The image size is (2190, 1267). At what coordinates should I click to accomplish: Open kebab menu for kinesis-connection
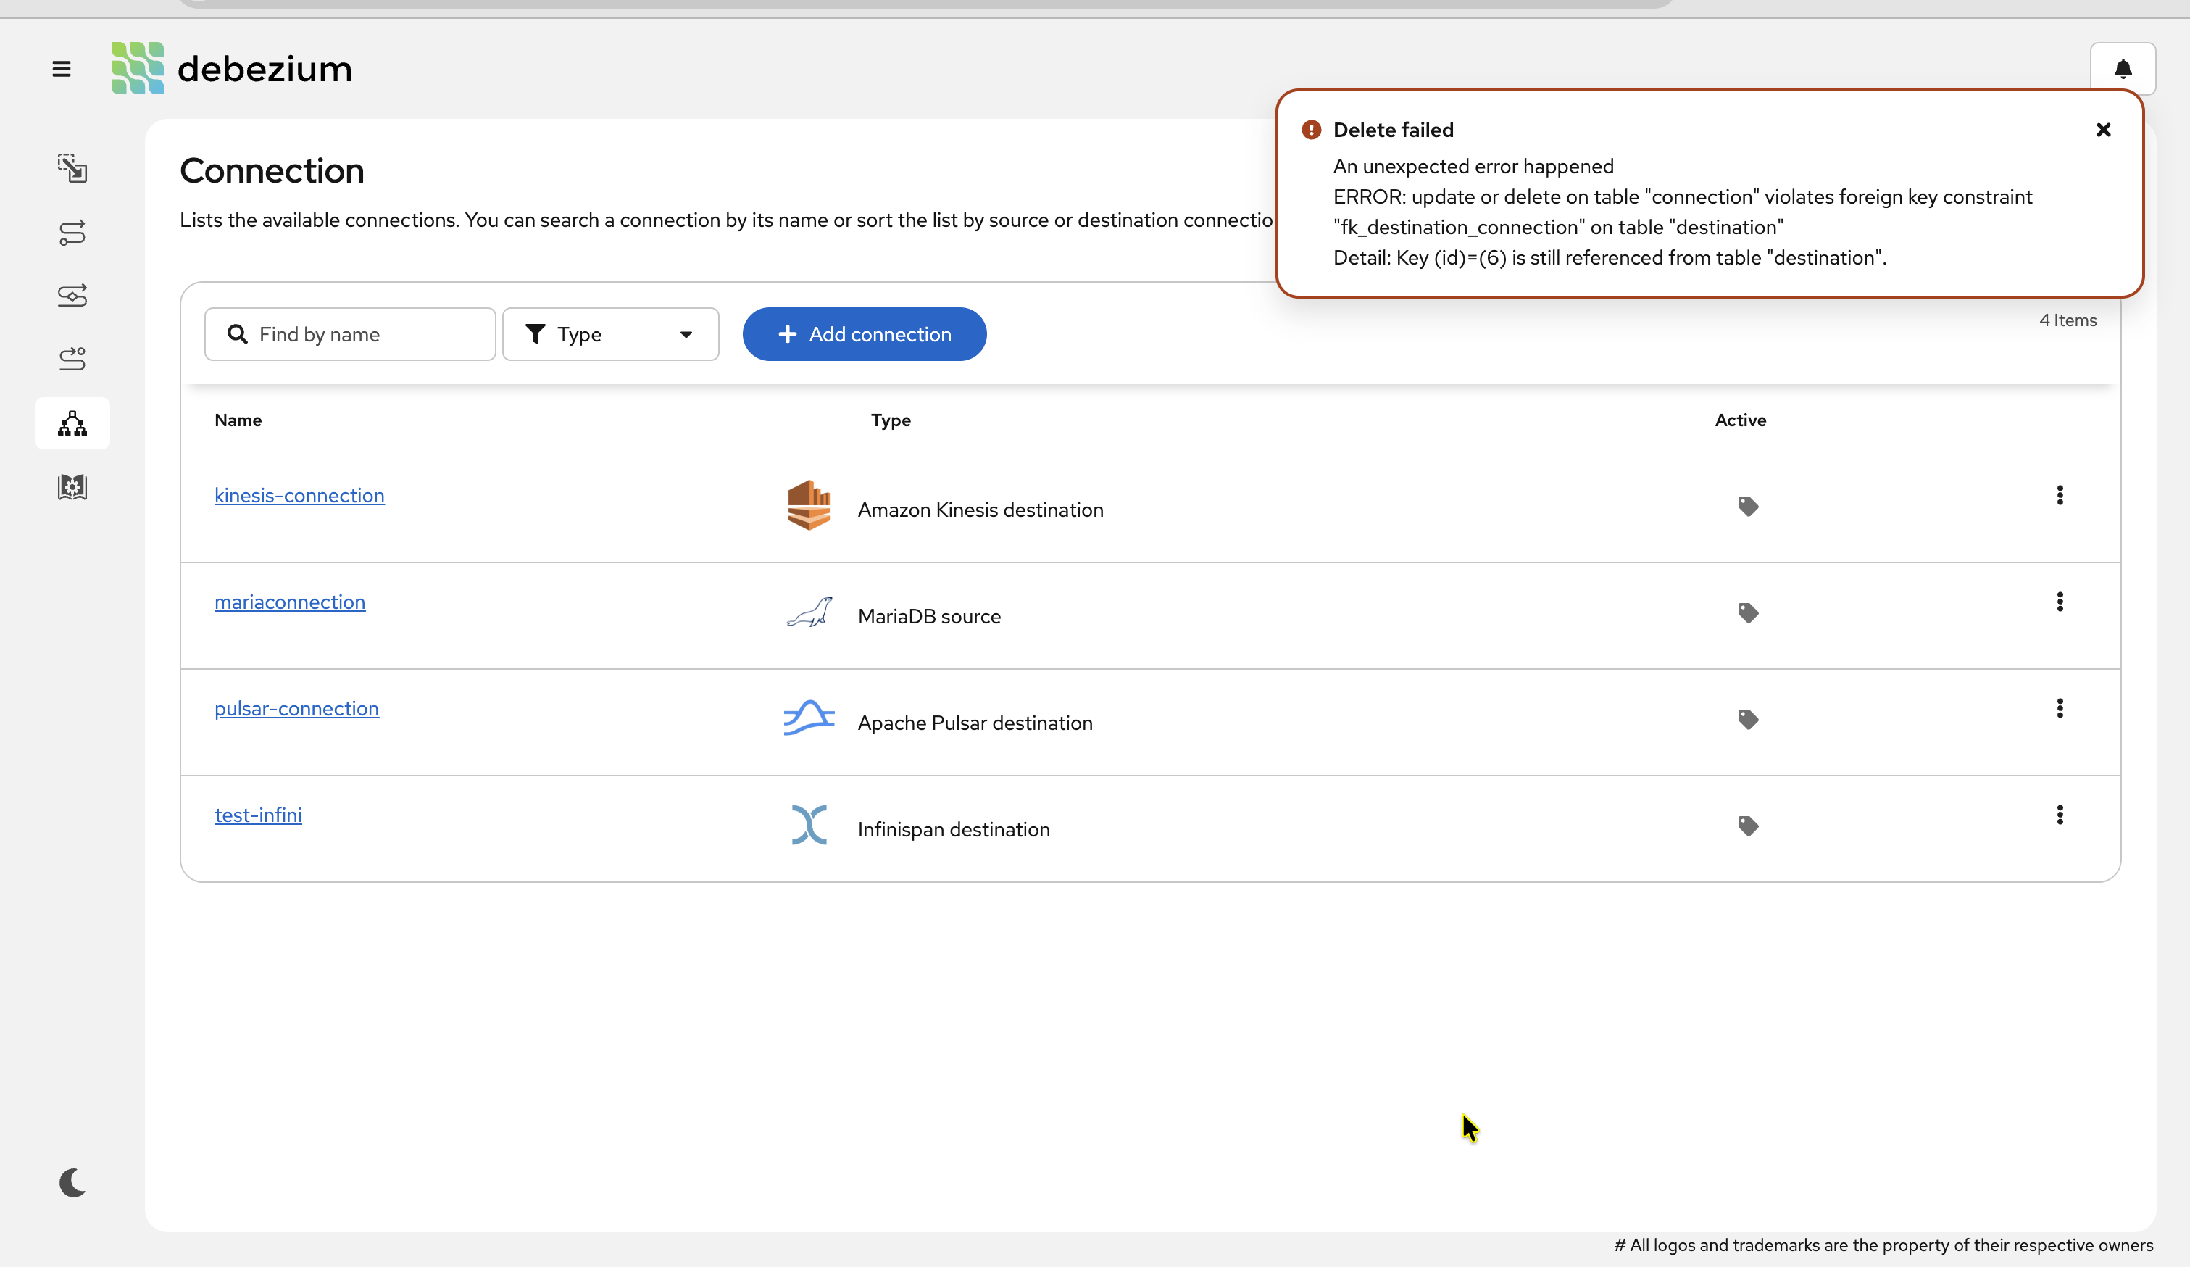click(x=2060, y=495)
